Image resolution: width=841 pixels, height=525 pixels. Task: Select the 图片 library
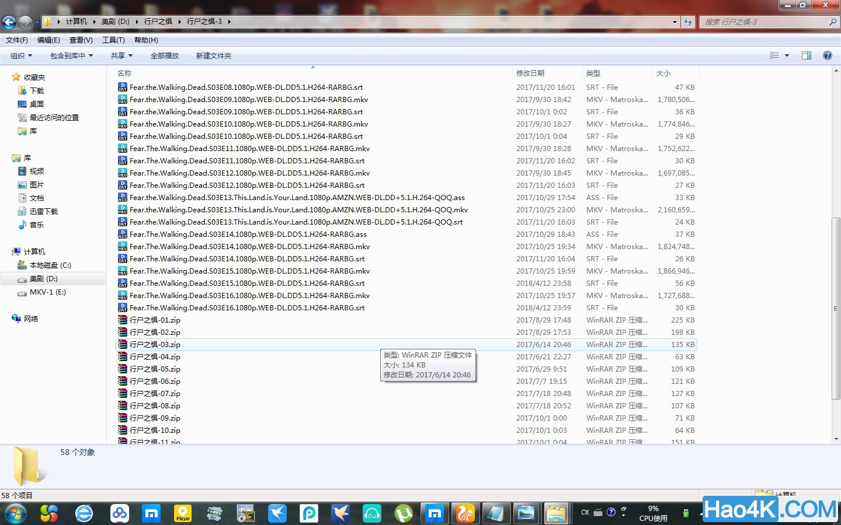[x=37, y=184]
